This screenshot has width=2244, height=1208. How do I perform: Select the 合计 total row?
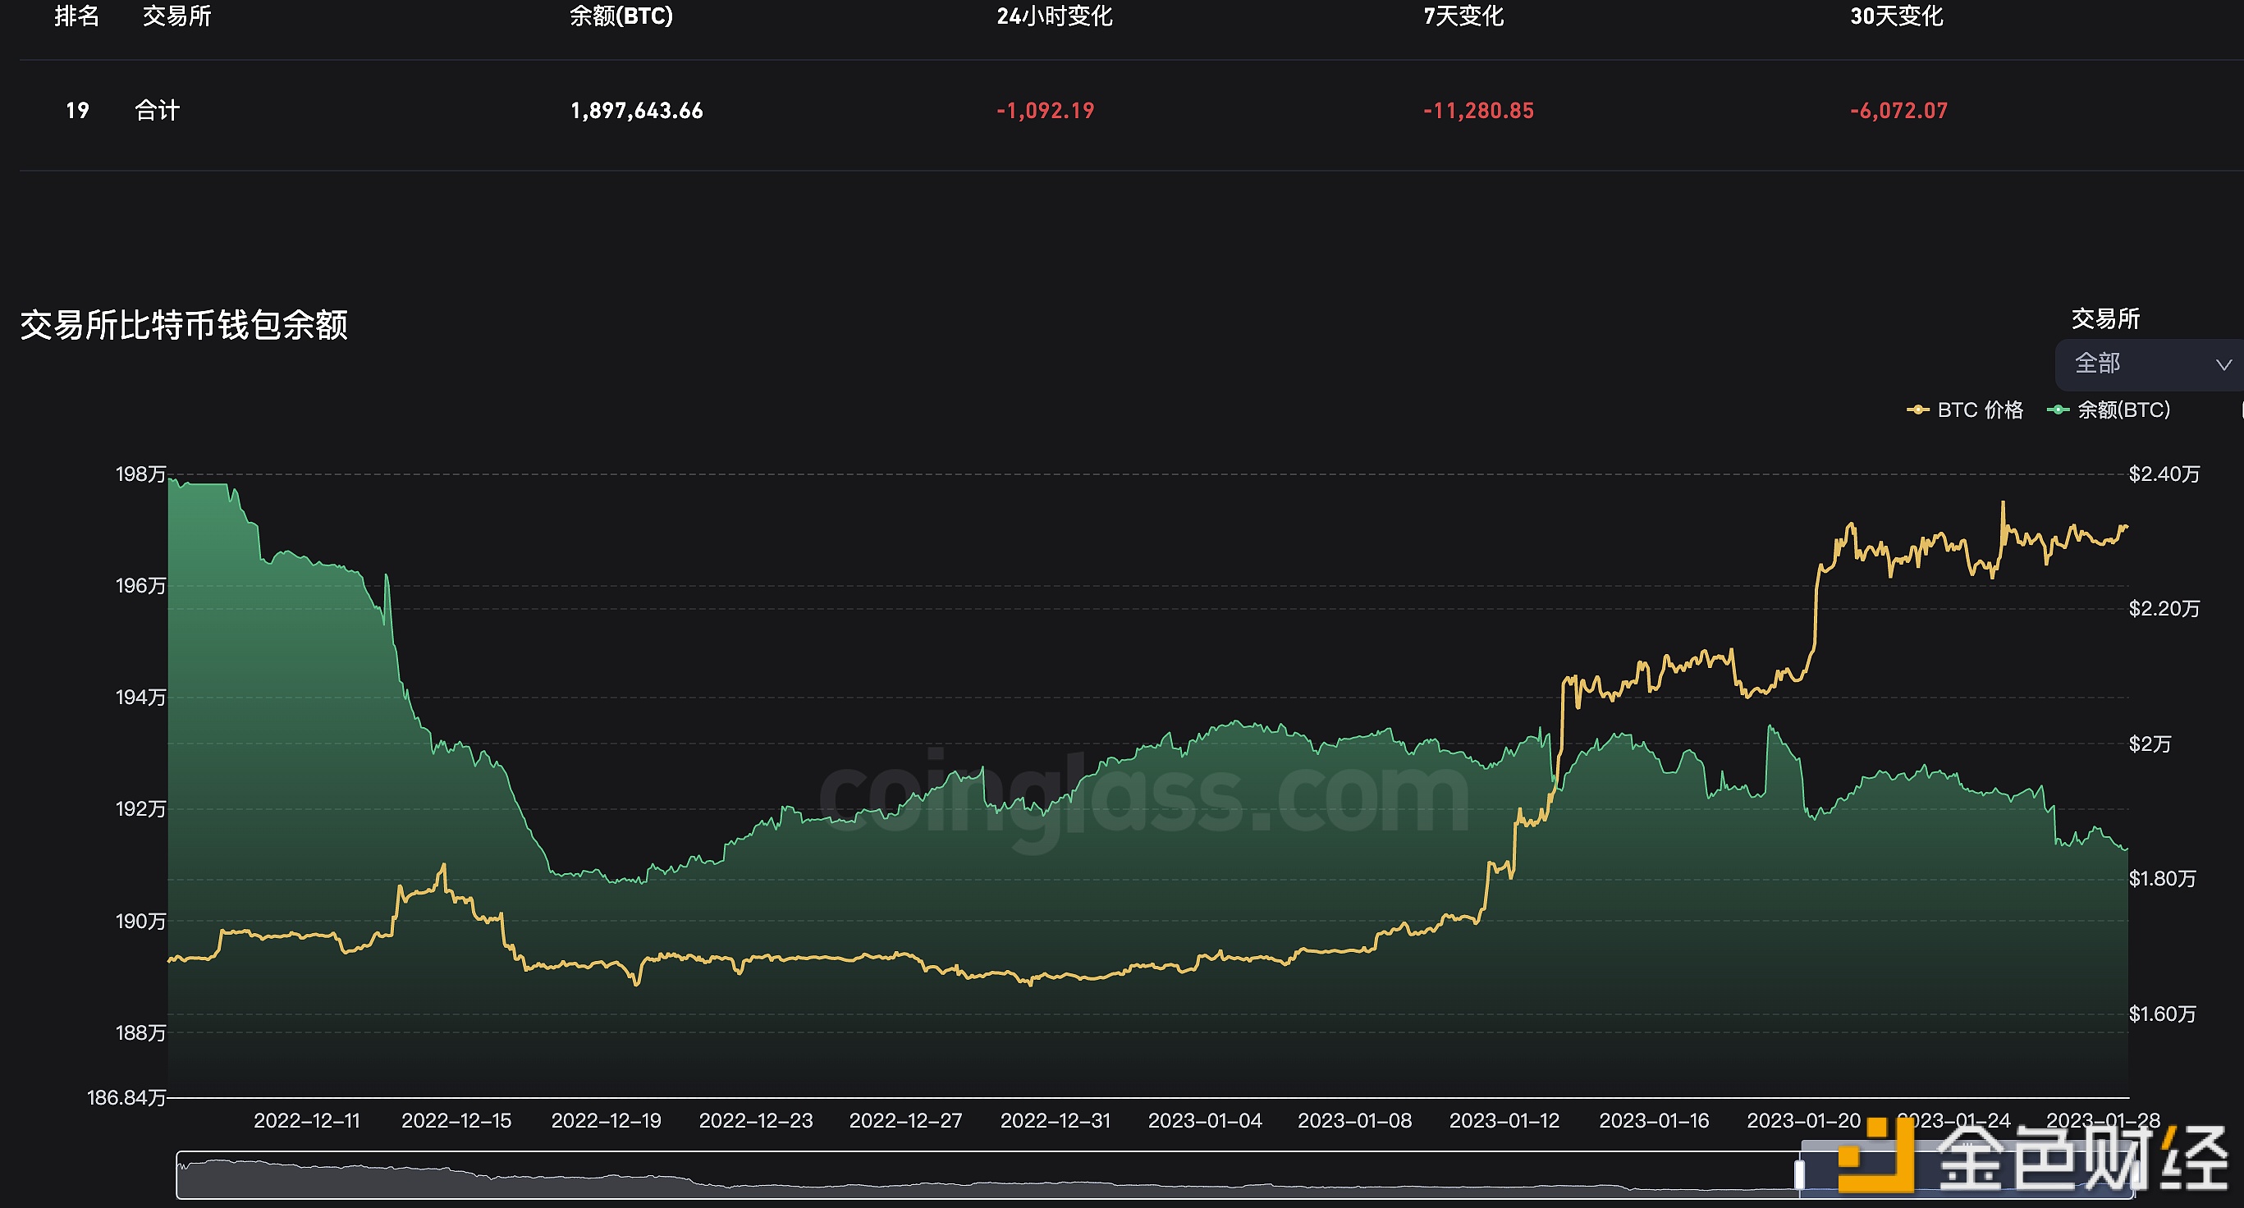[x=157, y=111]
